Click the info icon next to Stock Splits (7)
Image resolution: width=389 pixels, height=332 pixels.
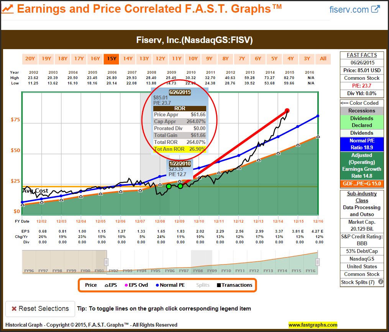tap(381, 282)
